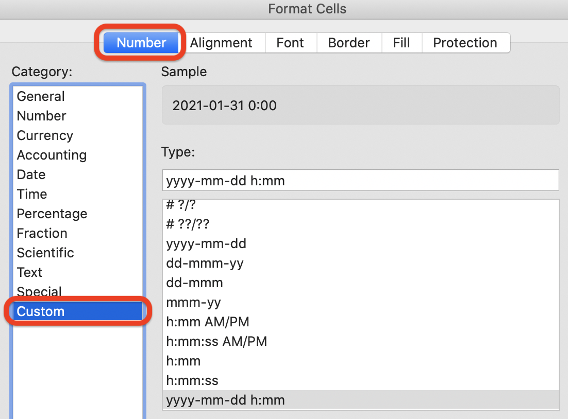This screenshot has height=419, width=568.
Task: Click the Number tab
Action: [x=141, y=43]
